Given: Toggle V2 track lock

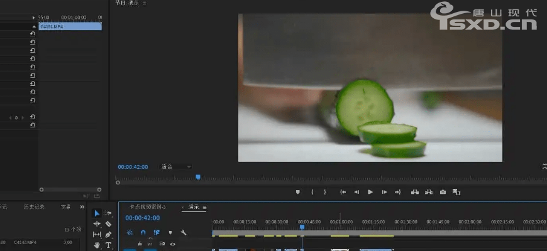Looking at the screenshot, I should click(x=140, y=244).
